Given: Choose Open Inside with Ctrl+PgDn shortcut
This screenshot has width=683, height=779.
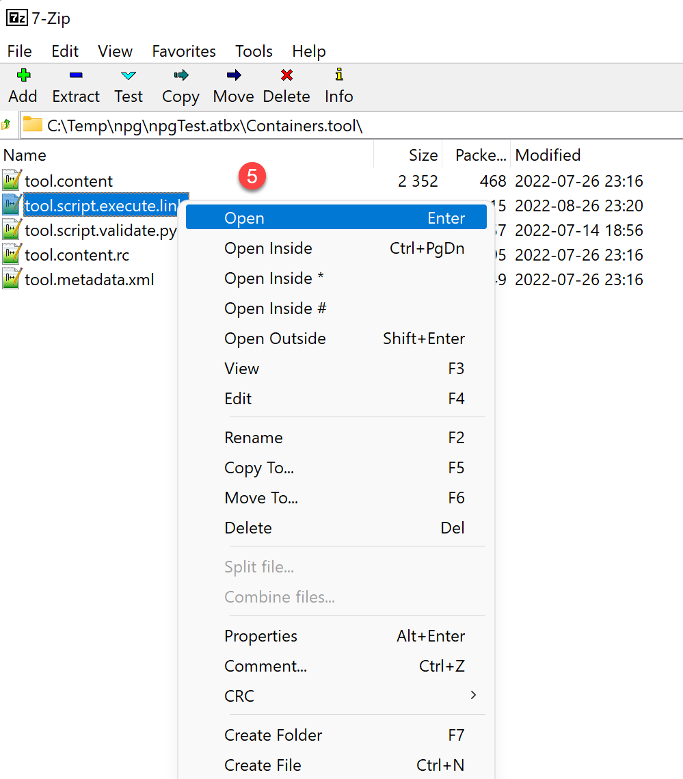Looking at the screenshot, I should pyautogui.click(x=336, y=248).
